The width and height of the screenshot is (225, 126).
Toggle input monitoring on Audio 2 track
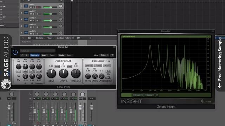(40, 14)
